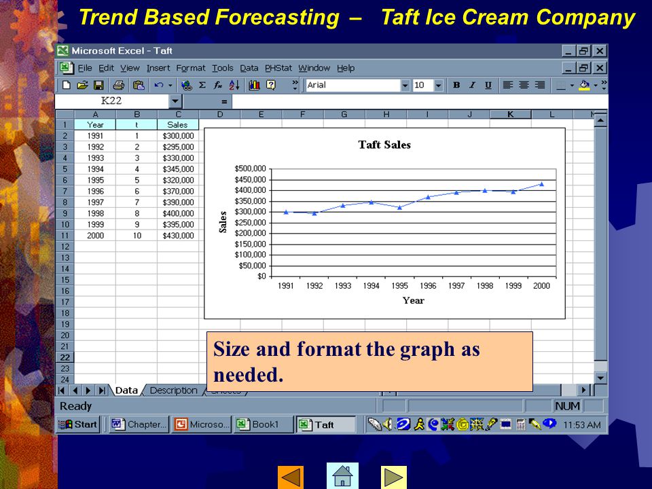The width and height of the screenshot is (652, 489).
Task: Click the Open file folder icon
Action: click(x=82, y=86)
